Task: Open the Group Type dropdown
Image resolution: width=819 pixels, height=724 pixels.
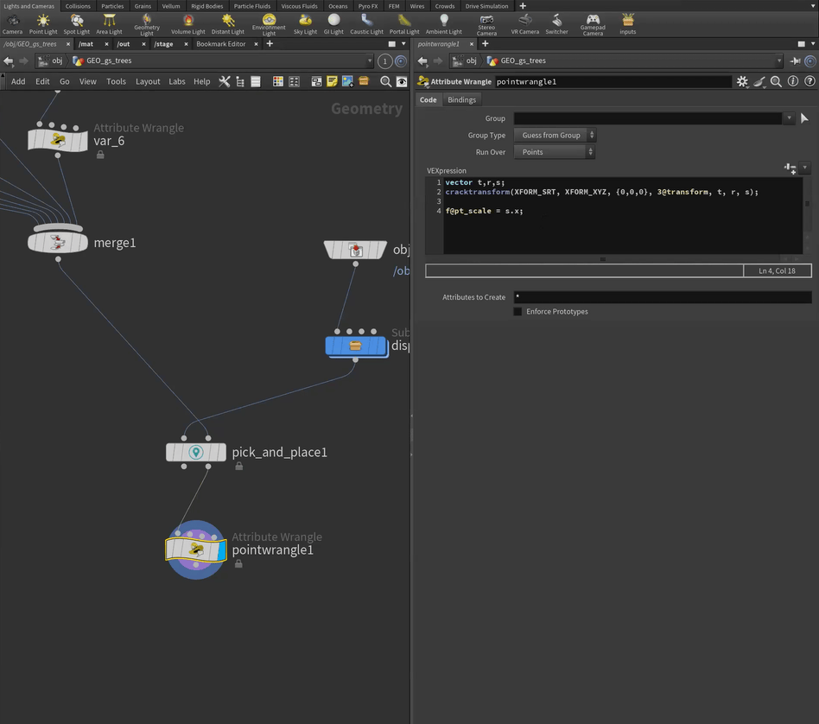Action: coord(555,136)
